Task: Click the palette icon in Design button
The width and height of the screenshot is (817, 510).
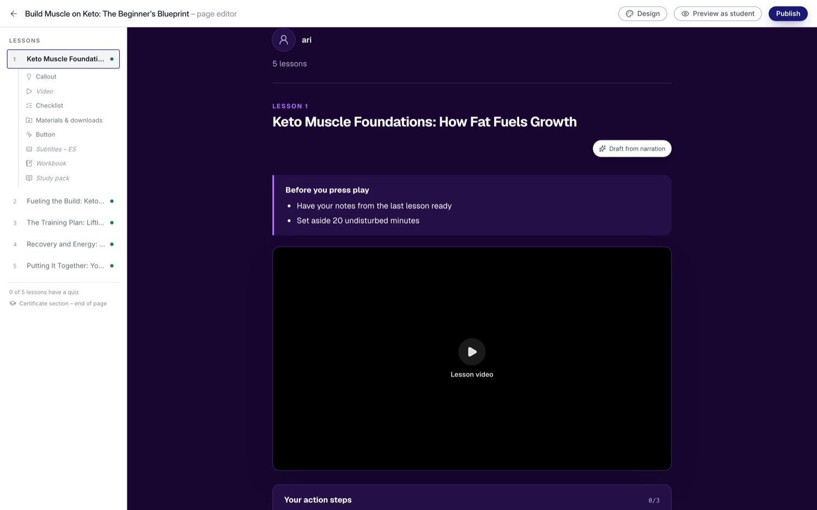Action: pos(630,14)
